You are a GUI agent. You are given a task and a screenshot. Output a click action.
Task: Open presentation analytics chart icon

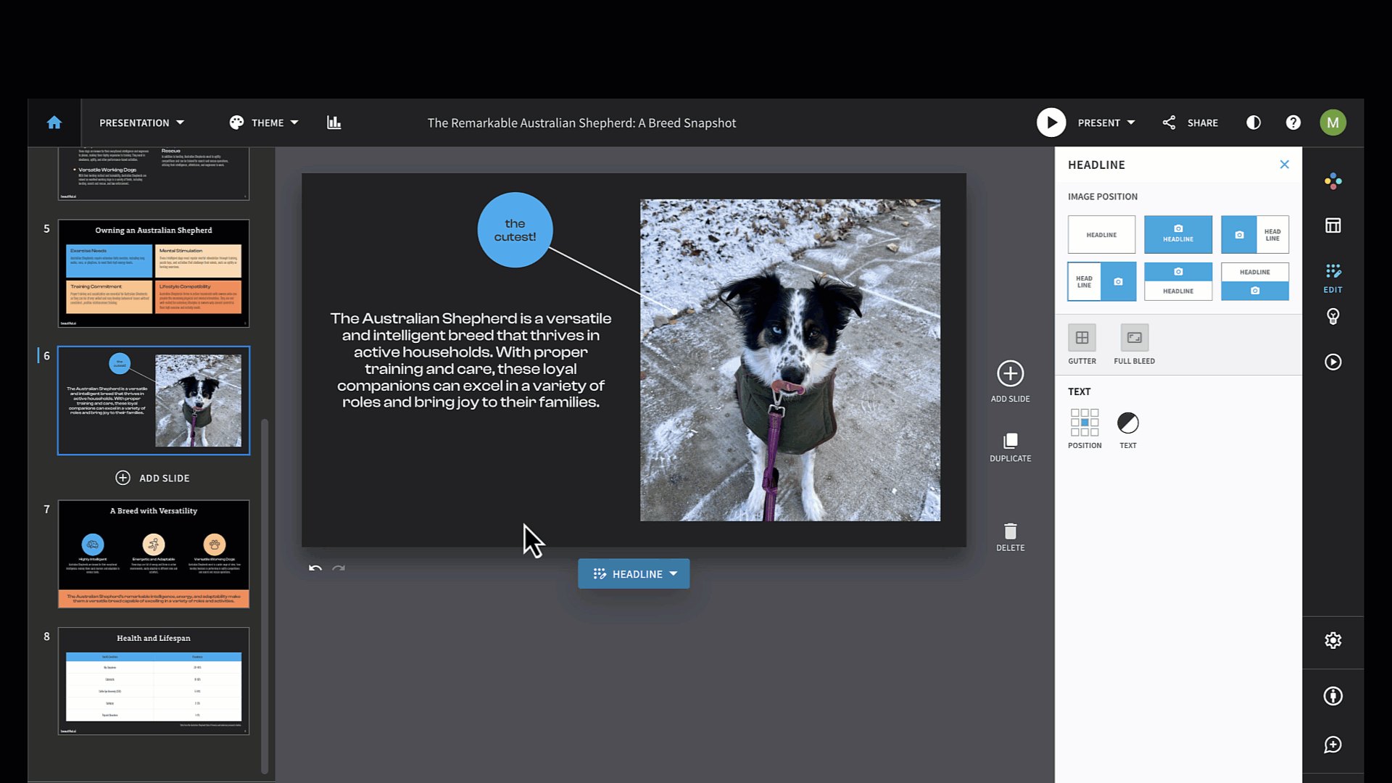click(x=334, y=123)
